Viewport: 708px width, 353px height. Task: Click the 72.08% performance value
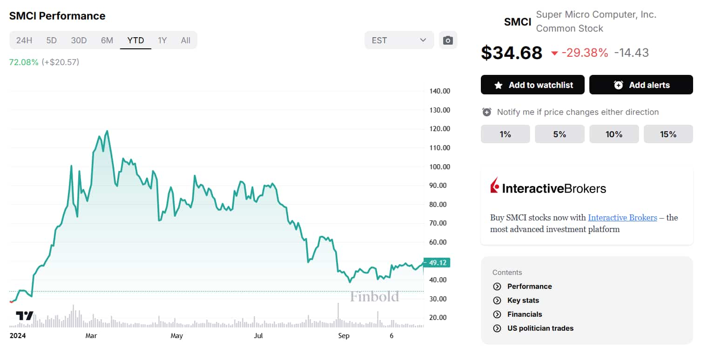click(x=24, y=62)
